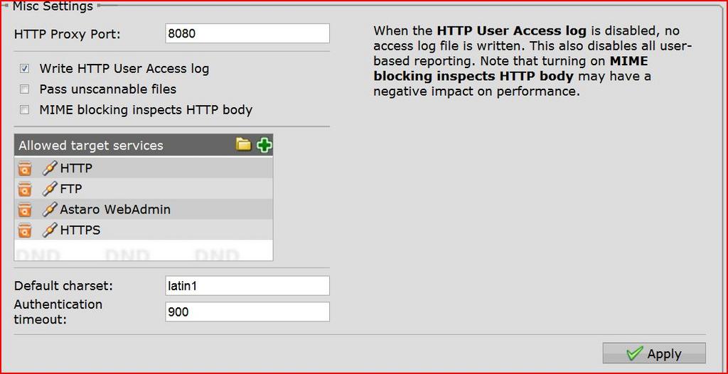Open the folder icon in Allowed target services
The image size is (728, 374).
coord(243,145)
